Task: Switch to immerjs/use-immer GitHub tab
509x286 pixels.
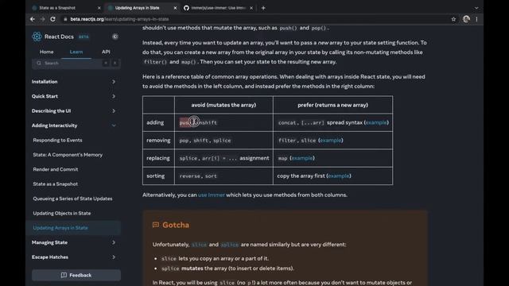Action: coord(218,8)
